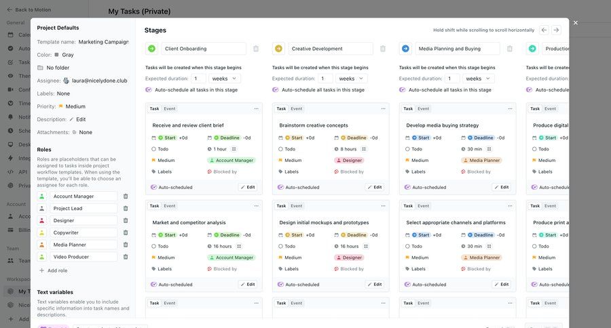
Task: Close the template dialog with the X
Action: point(576,23)
